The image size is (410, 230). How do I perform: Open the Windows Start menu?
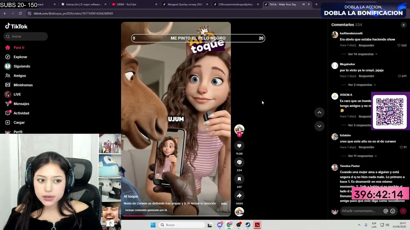click(153, 225)
